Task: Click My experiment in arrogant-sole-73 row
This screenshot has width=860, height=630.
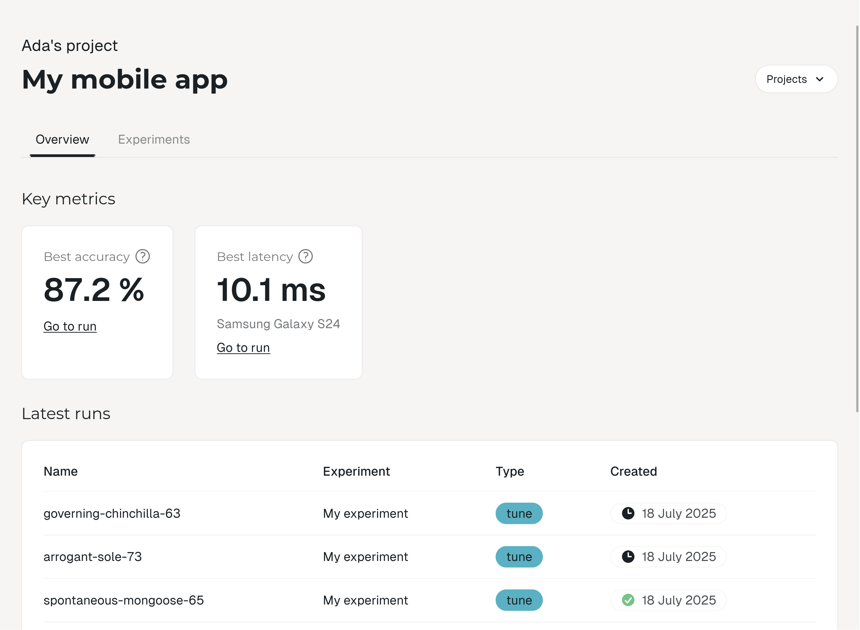Action: click(x=366, y=557)
